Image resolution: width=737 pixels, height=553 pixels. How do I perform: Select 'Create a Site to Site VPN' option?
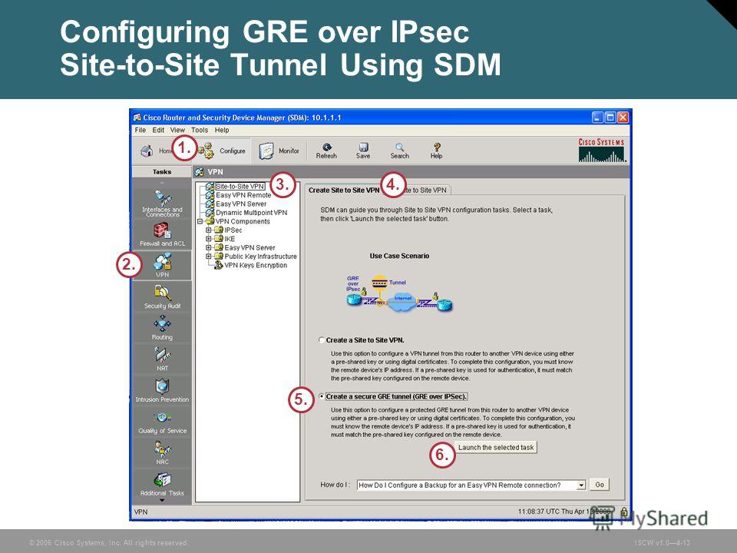(x=322, y=340)
